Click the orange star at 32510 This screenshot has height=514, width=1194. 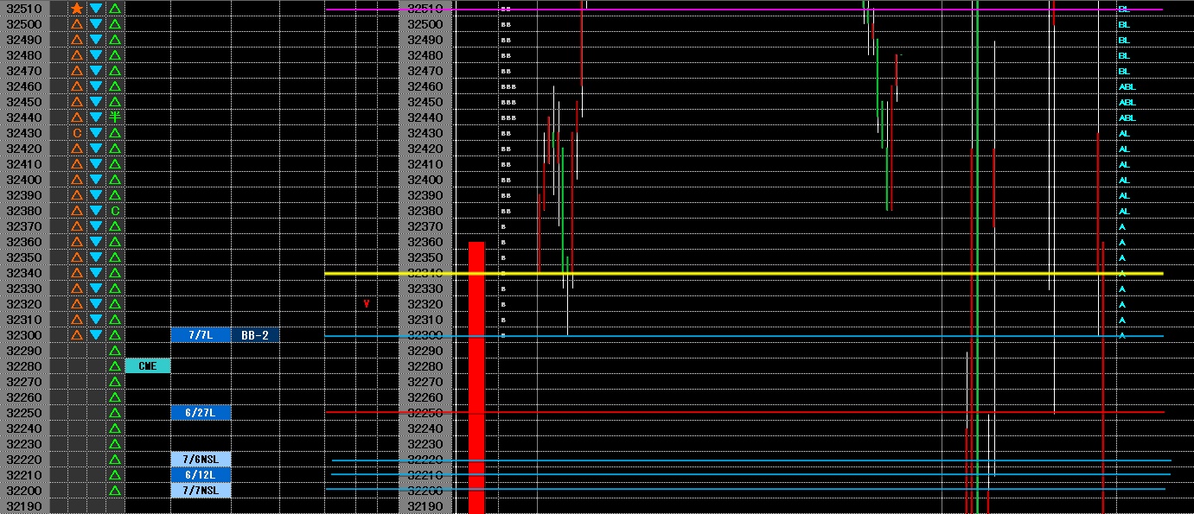(77, 9)
